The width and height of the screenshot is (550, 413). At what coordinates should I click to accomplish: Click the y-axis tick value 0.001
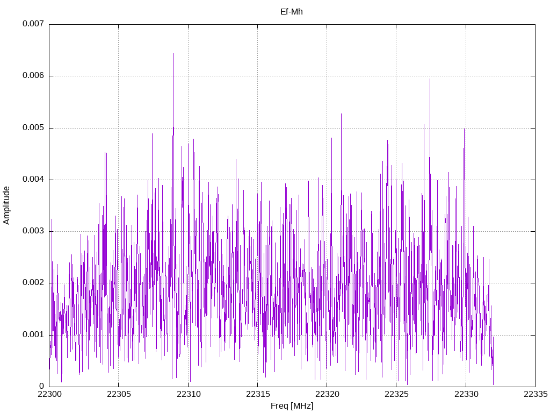tap(33, 334)
